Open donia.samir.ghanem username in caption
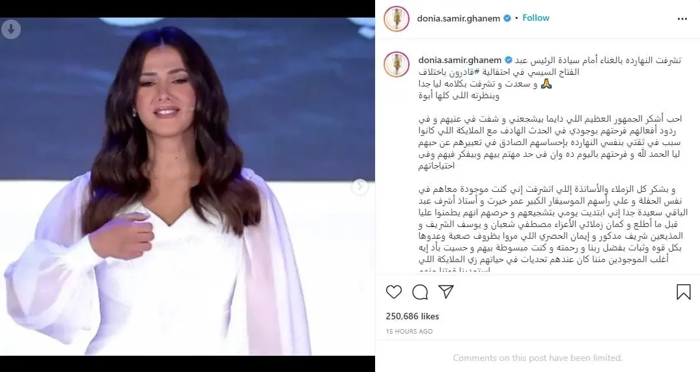The image size is (700, 372). pos(460,60)
